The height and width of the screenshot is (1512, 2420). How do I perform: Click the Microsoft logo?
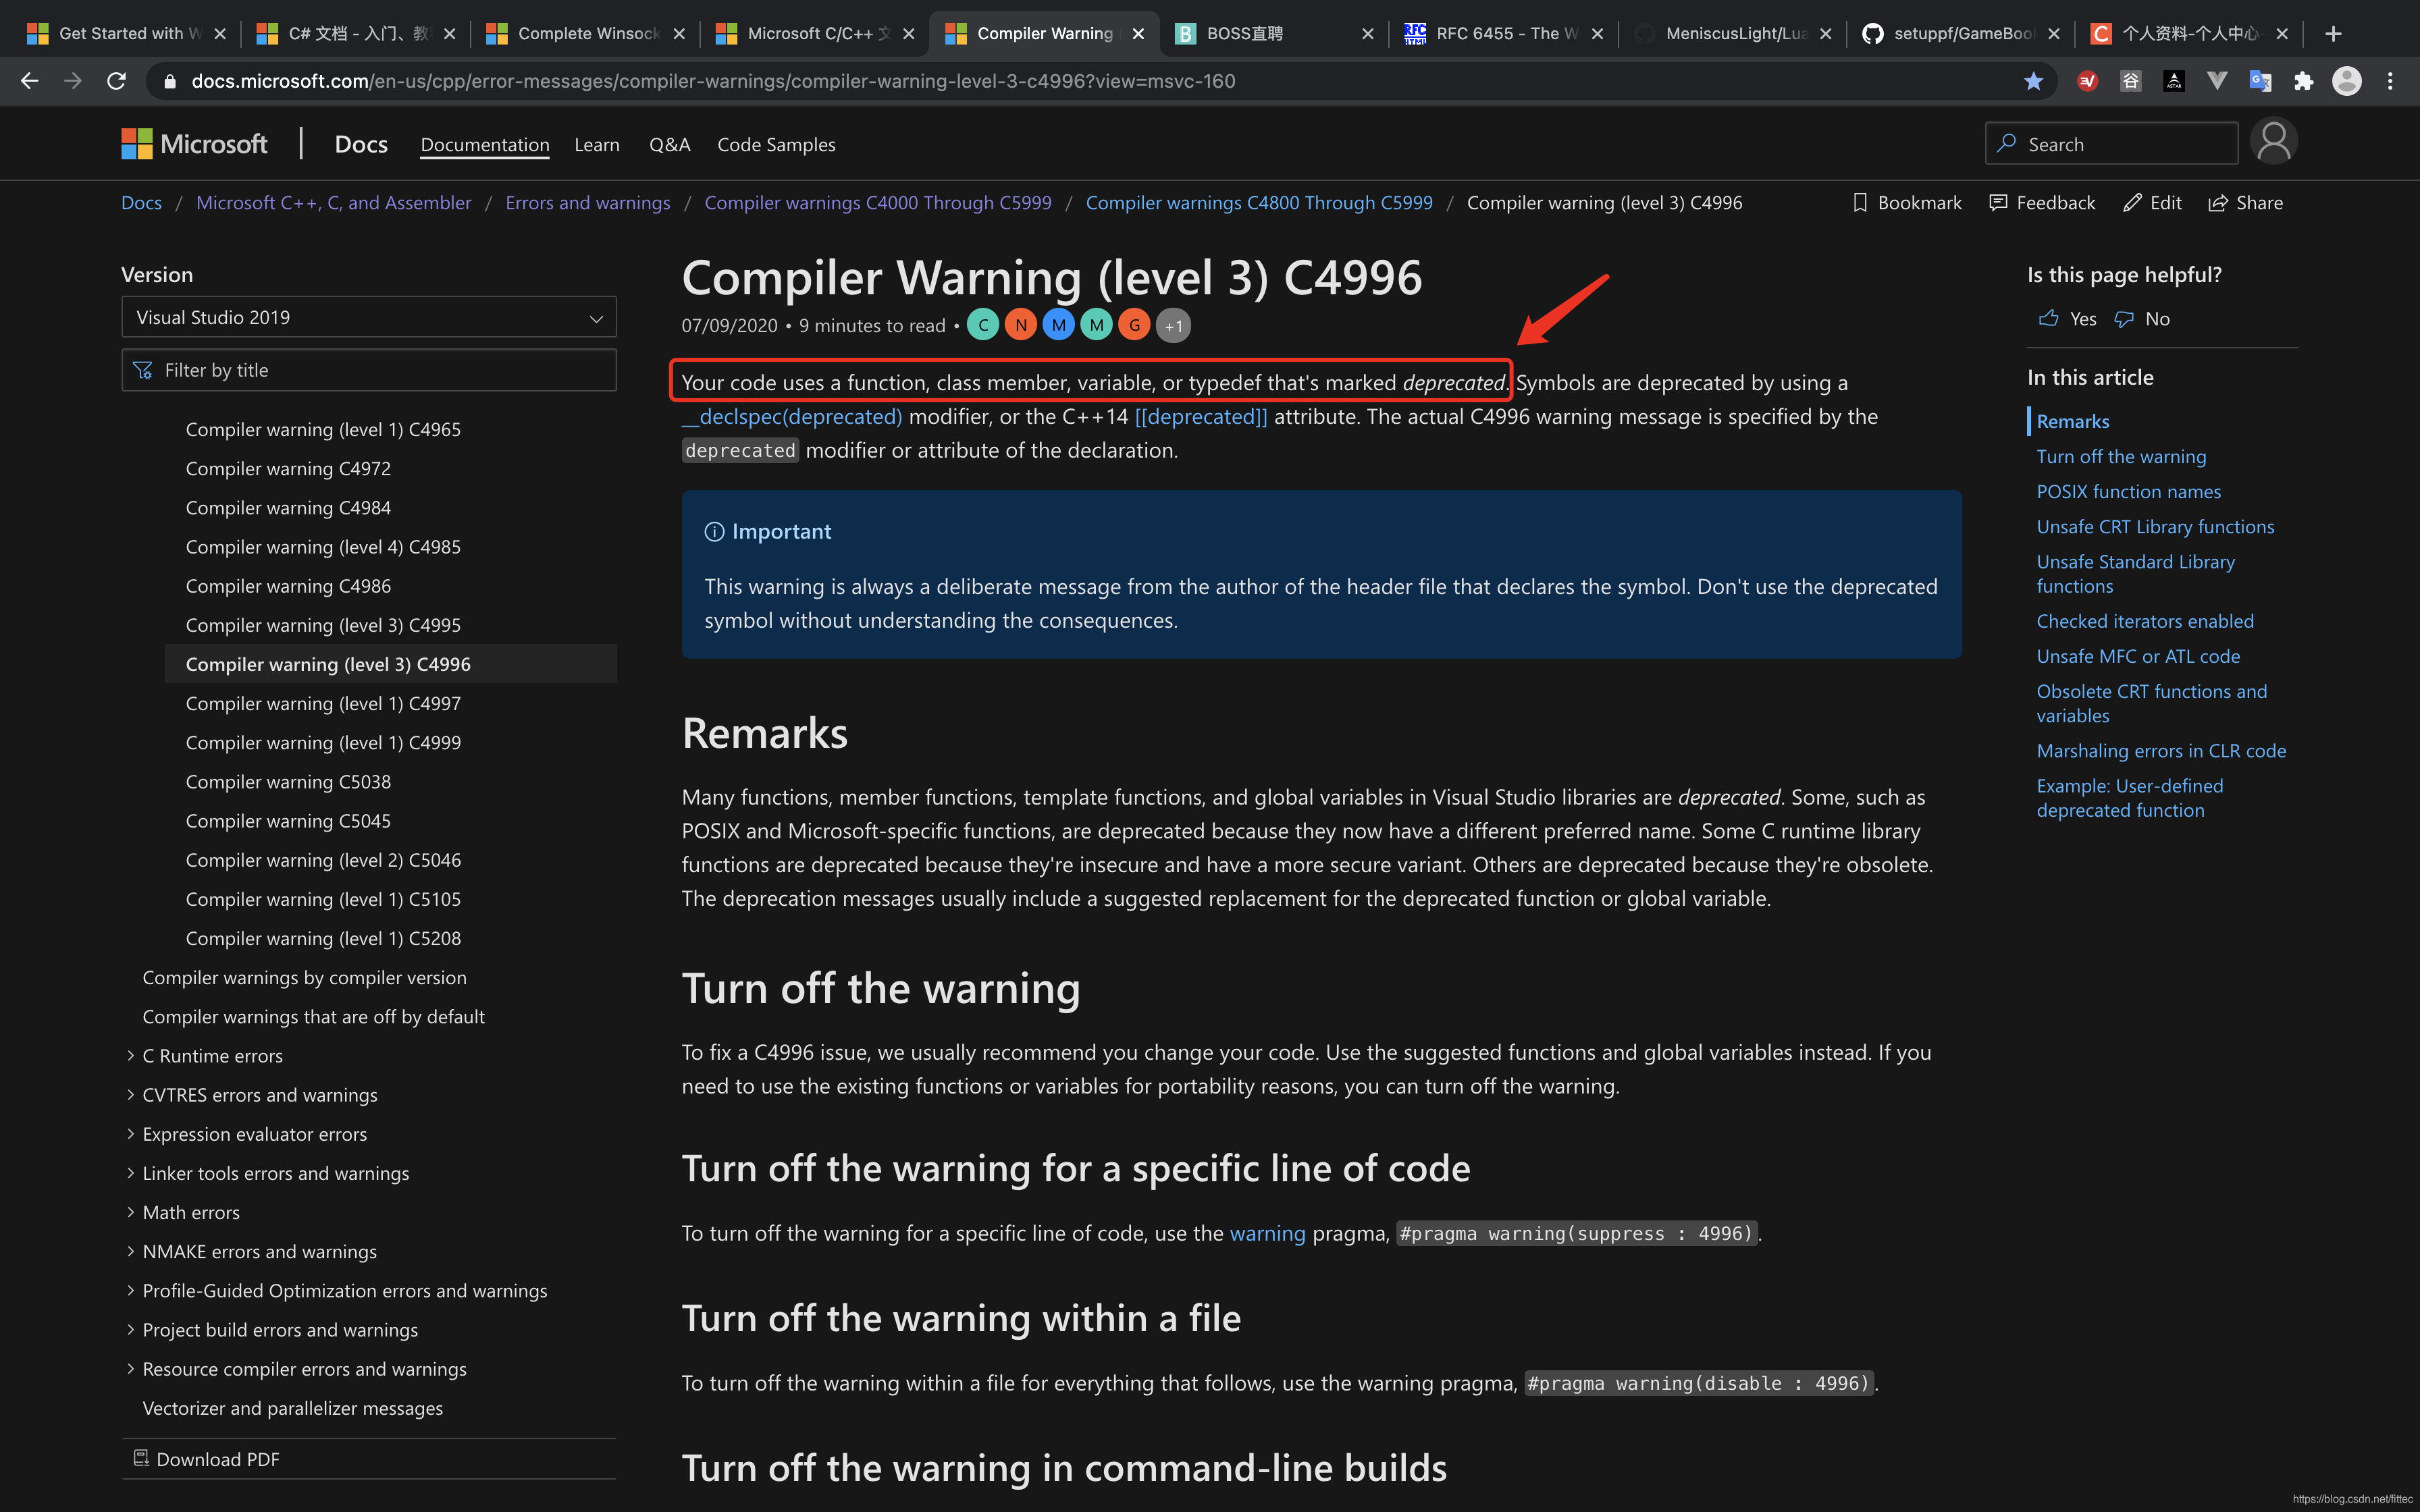(x=194, y=144)
